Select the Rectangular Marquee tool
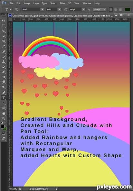 (4, 26)
